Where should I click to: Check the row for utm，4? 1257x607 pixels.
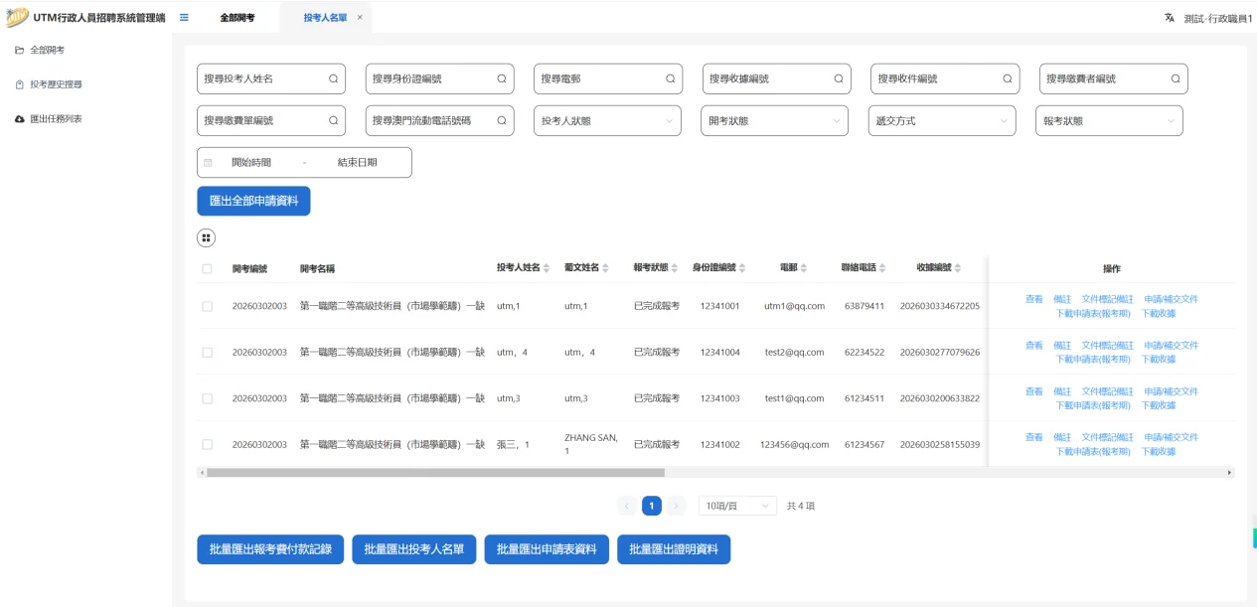207,353
